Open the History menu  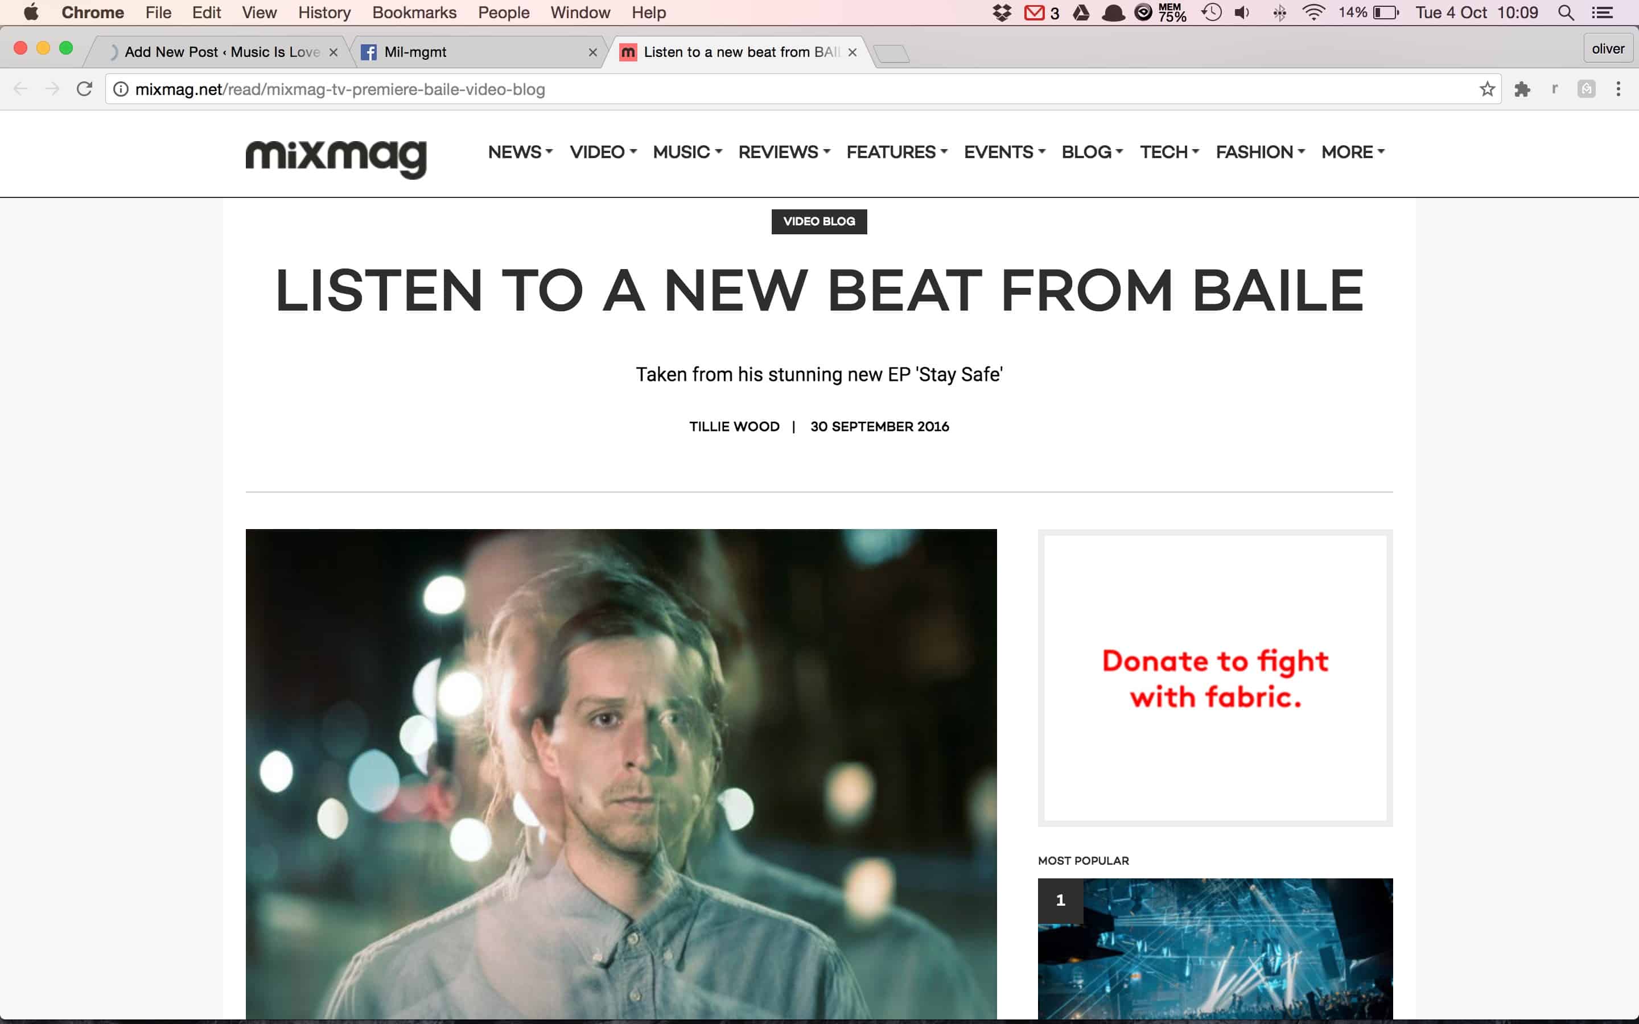pyautogui.click(x=324, y=12)
